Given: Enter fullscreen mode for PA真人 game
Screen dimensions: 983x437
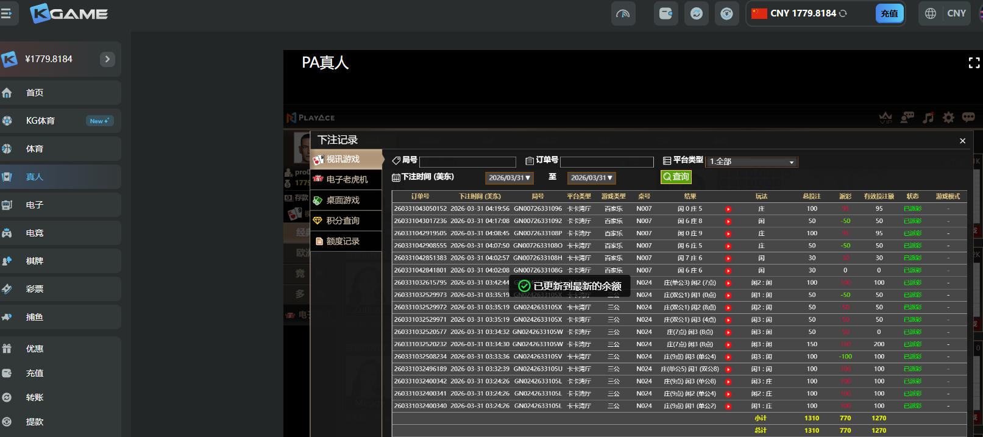Looking at the screenshot, I should (974, 63).
